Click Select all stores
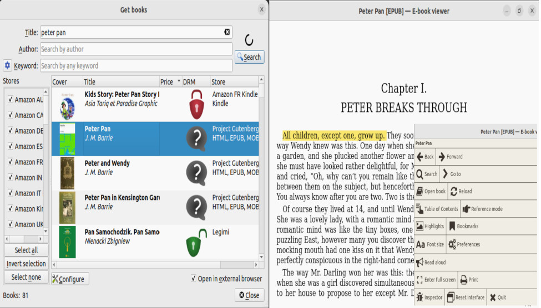 [x=26, y=250]
